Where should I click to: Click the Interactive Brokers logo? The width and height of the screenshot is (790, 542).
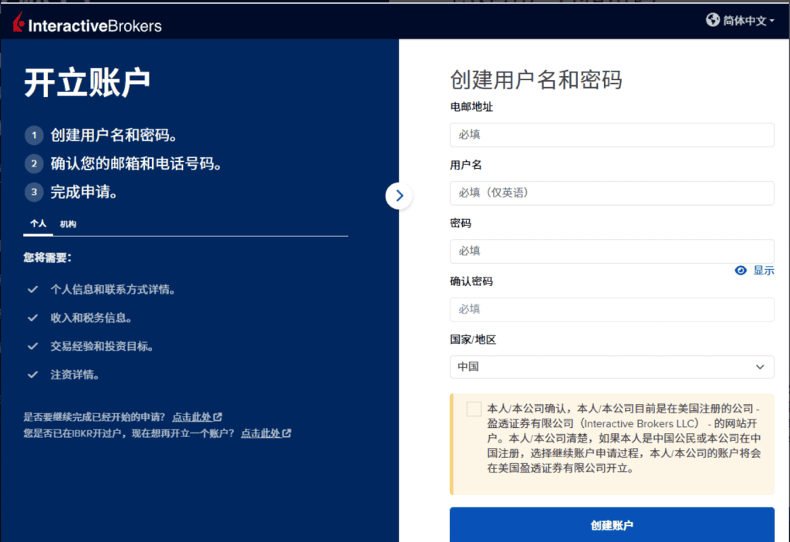pyautogui.click(x=87, y=23)
